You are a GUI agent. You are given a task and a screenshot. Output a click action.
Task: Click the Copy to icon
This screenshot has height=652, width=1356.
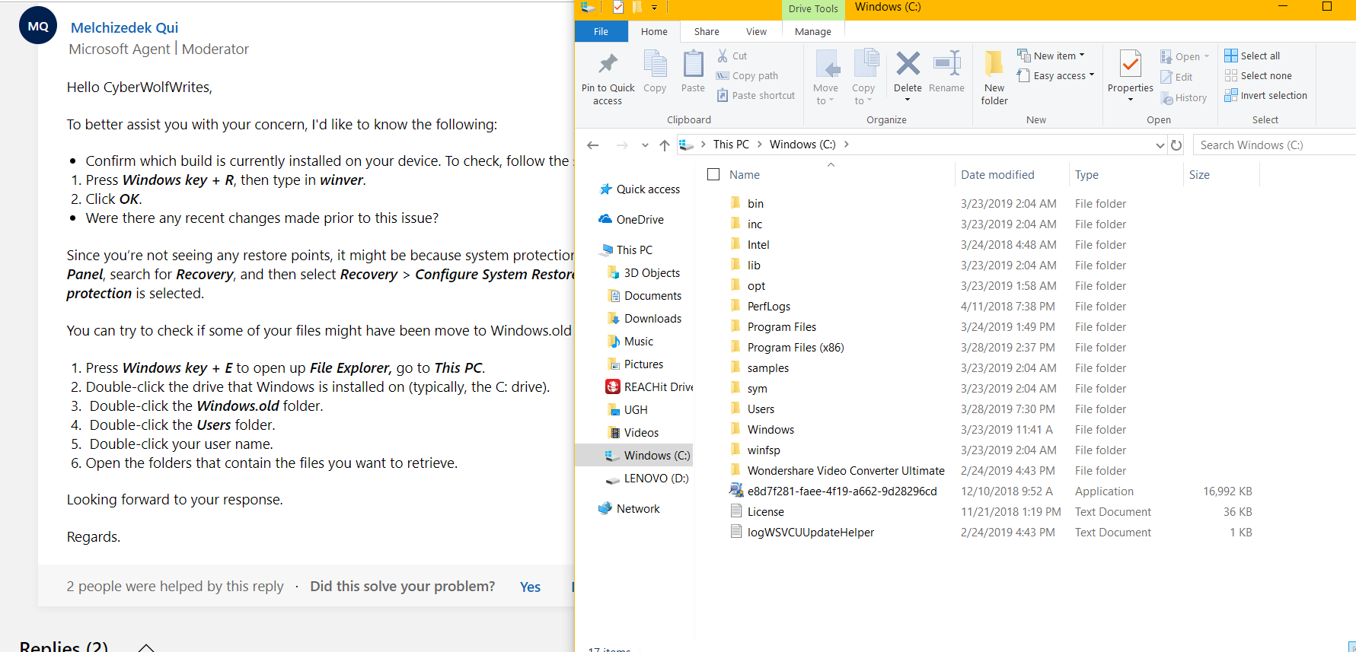click(866, 64)
